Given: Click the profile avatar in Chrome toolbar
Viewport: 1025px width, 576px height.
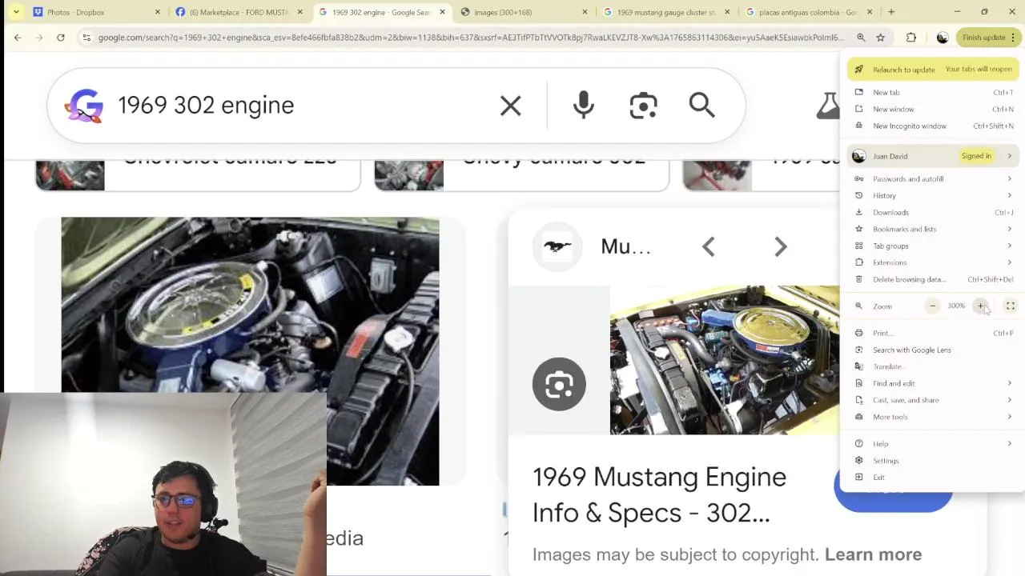Looking at the screenshot, I should pos(943,38).
